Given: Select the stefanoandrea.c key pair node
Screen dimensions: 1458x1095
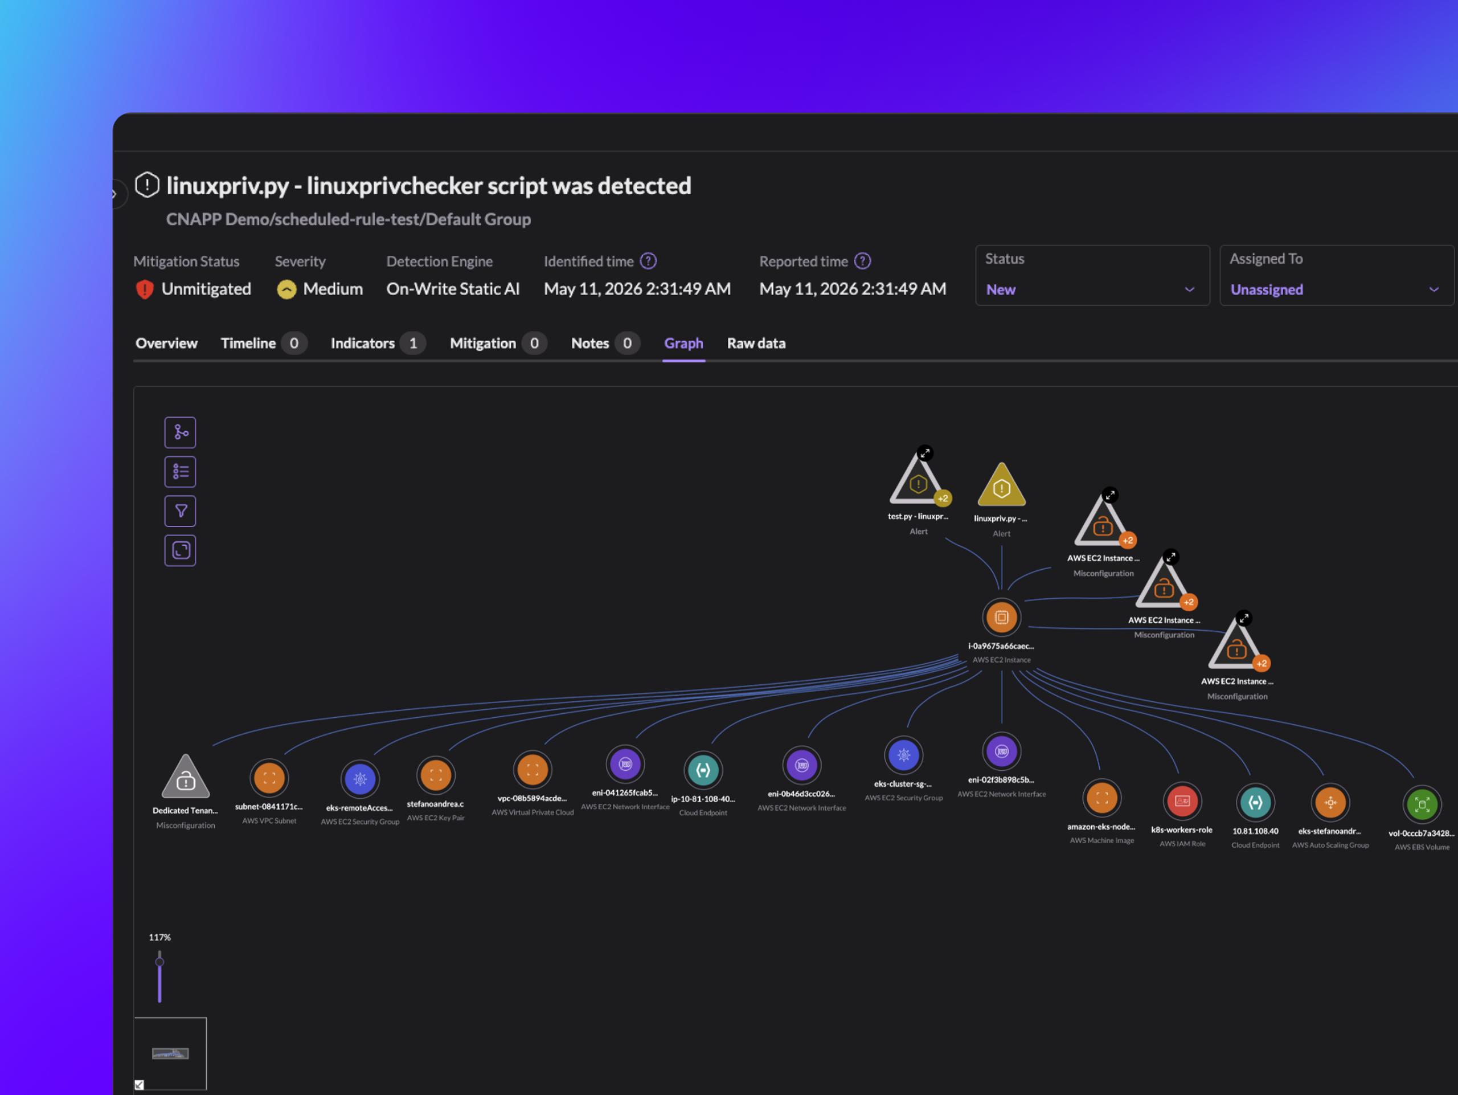Looking at the screenshot, I should 436,775.
